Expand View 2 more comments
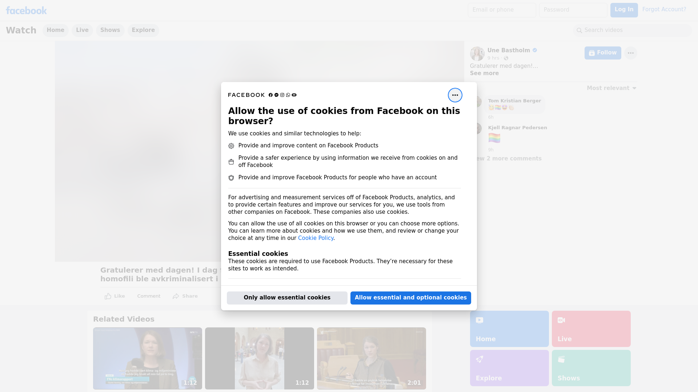The image size is (698, 392). [x=509, y=159]
